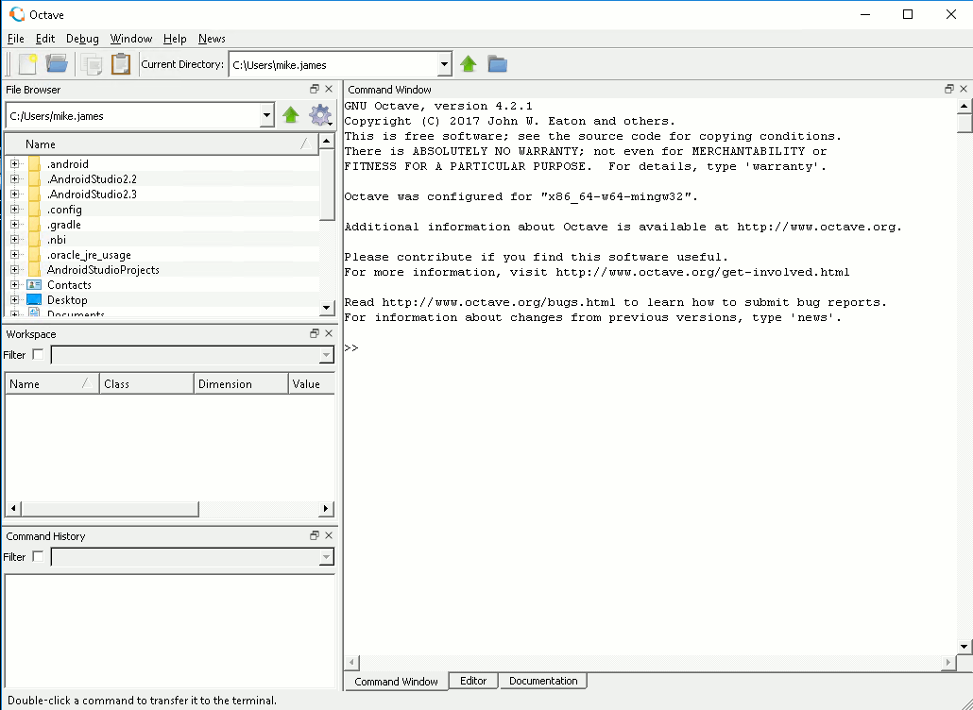Viewport: 973px width, 710px height.
Task: Click the Workspace filter input field
Action: [x=185, y=355]
